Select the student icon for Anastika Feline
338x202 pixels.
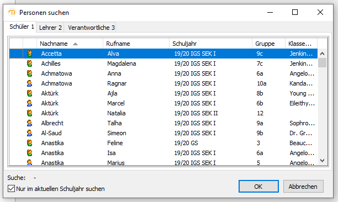tap(29, 143)
